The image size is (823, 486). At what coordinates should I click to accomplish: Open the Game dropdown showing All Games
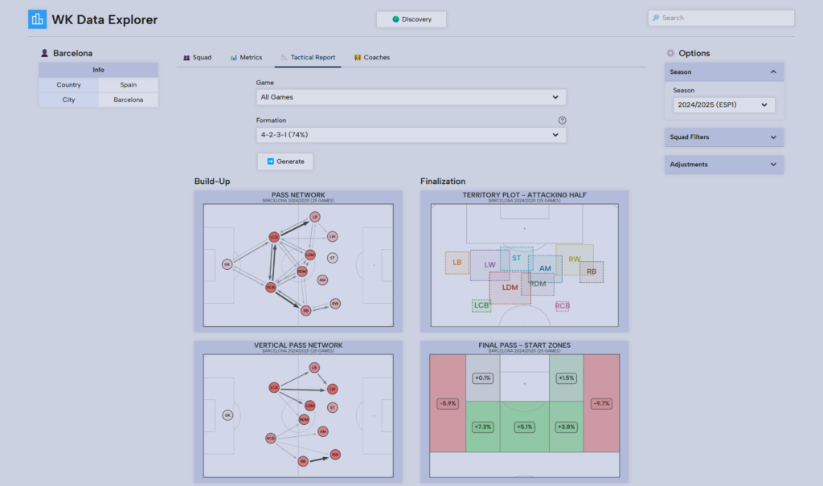pyautogui.click(x=411, y=97)
